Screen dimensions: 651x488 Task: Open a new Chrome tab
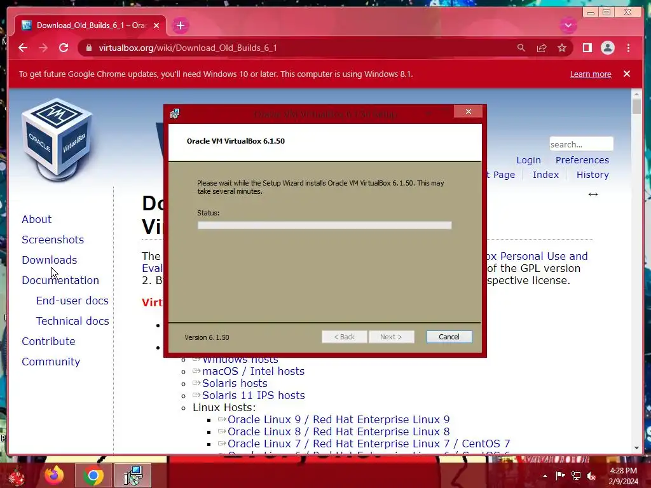(180, 25)
